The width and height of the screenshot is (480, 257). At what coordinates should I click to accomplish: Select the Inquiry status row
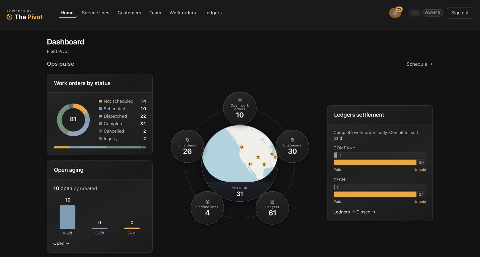(x=122, y=139)
